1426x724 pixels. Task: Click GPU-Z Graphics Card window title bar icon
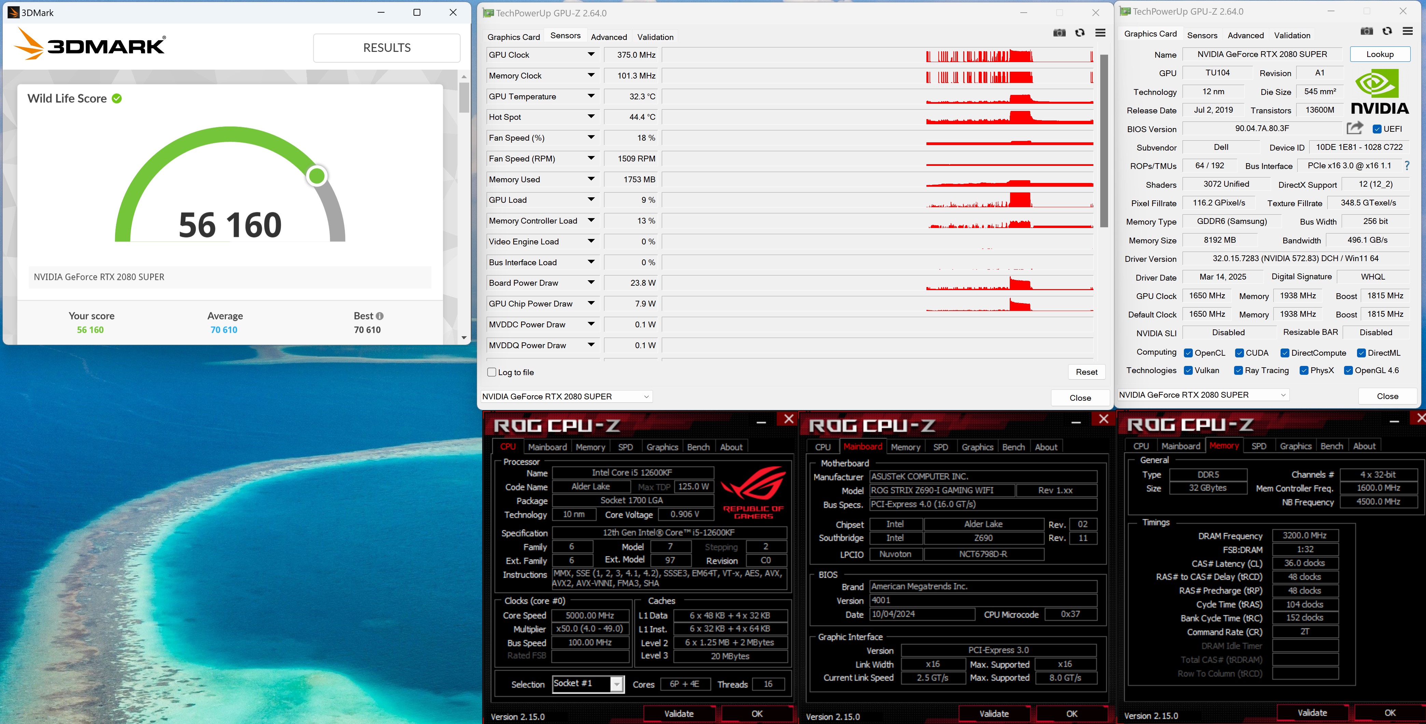[1125, 11]
